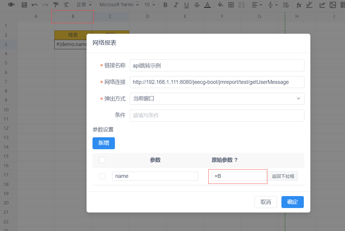Click the 原始参数 question mark
This screenshot has height=231, width=345.
(236, 160)
